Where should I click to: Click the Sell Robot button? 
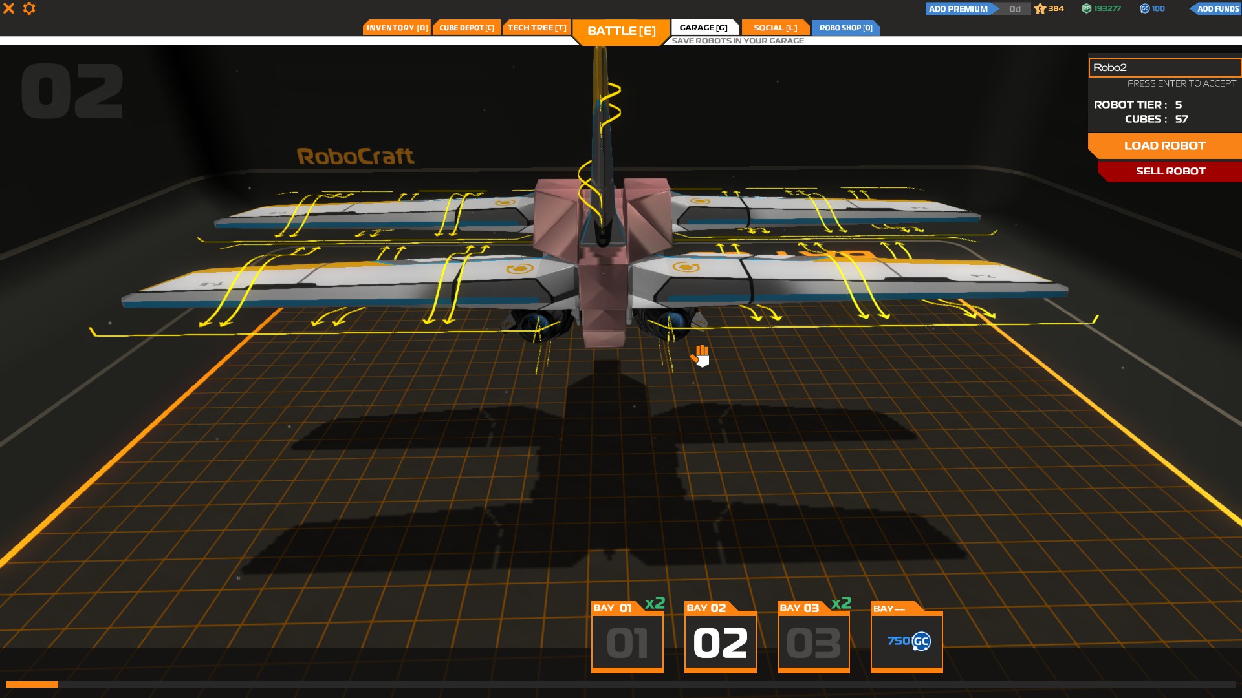pos(1170,171)
